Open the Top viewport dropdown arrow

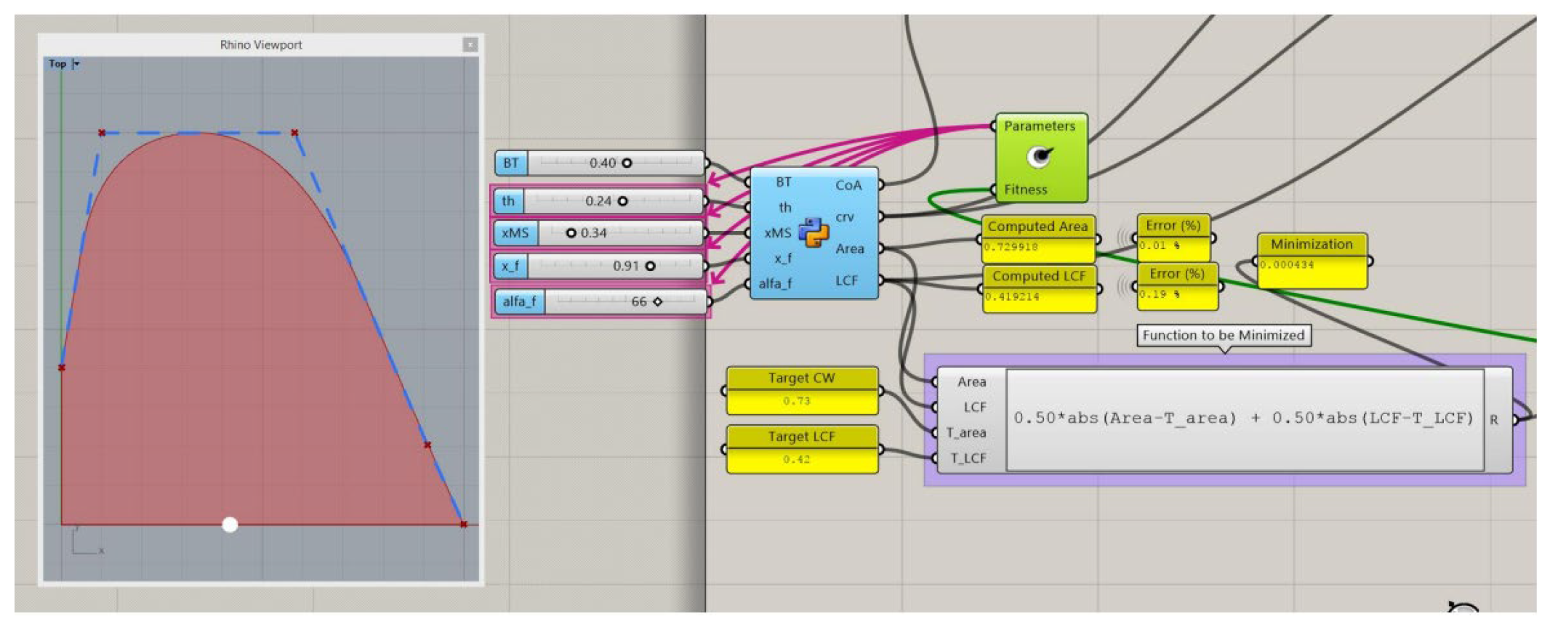[76, 64]
